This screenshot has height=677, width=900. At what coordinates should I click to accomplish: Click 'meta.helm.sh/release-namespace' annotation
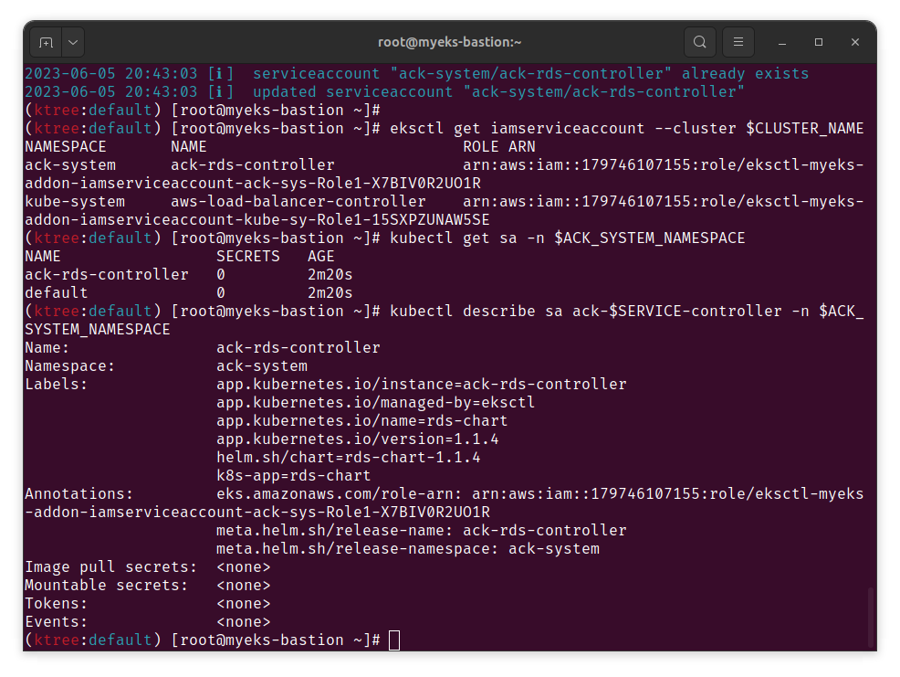click(x=357, y=549)
